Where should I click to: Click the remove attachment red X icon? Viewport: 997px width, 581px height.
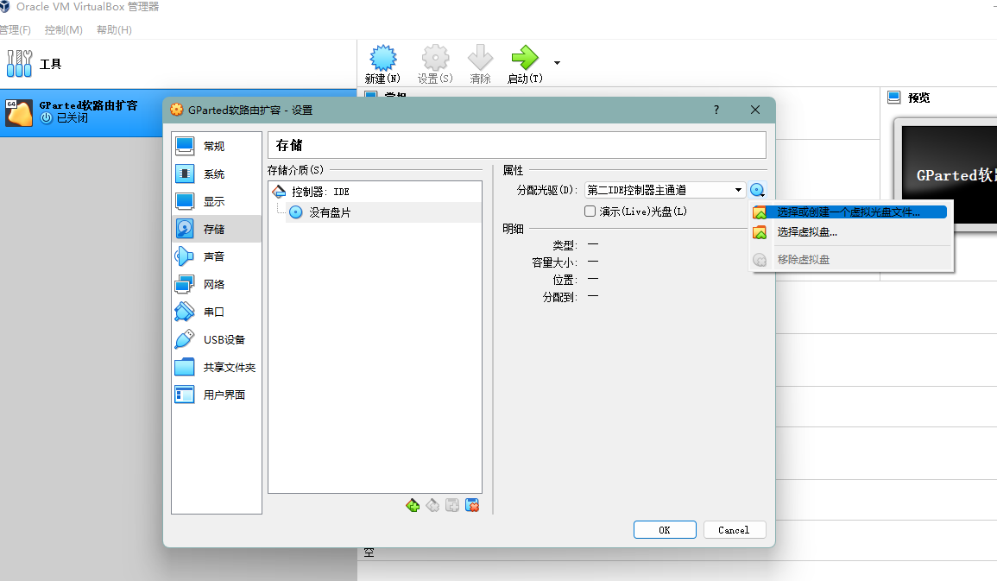pos(472,505)
